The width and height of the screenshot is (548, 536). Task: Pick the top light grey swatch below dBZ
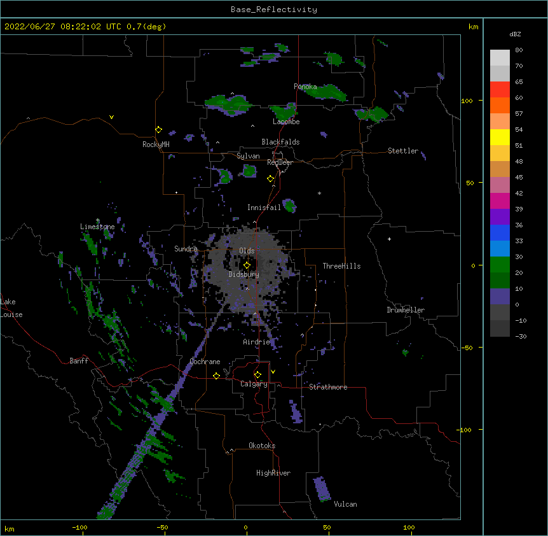pos(500,57)
